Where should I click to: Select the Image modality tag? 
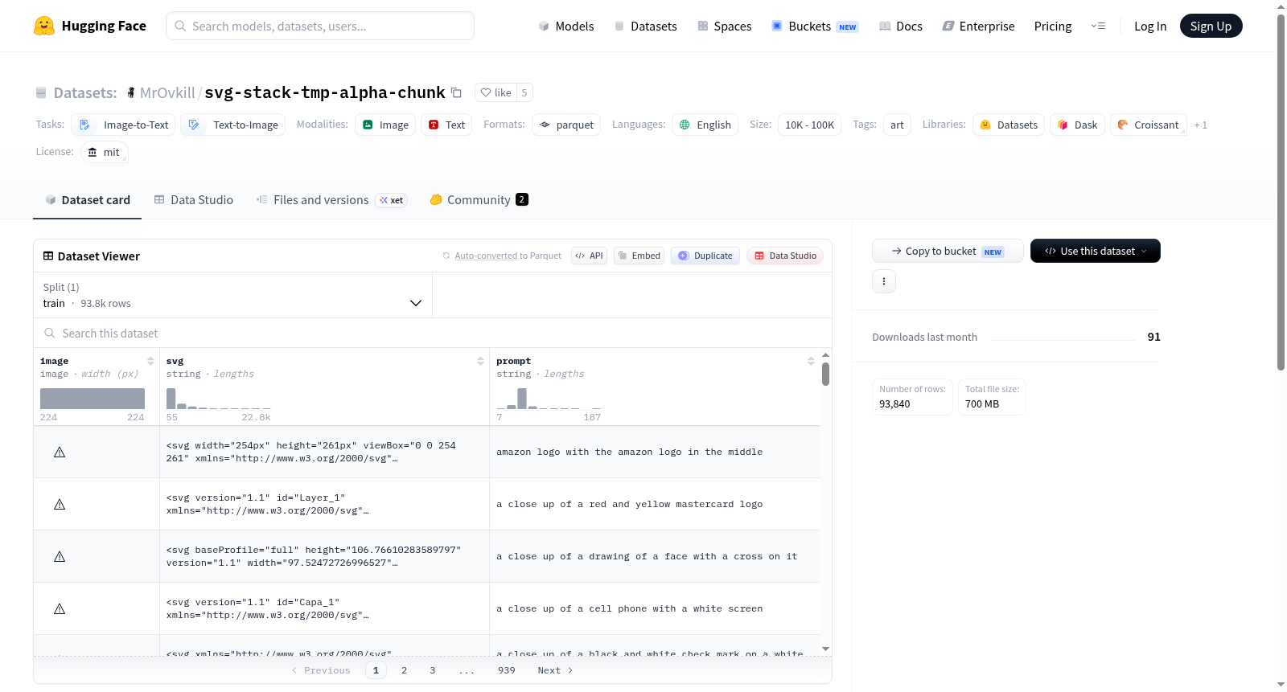click(x=385, y=125)
